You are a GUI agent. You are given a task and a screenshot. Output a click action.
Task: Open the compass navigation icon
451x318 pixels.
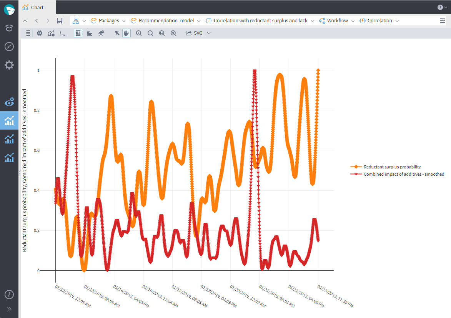click(x=9, y=46)
